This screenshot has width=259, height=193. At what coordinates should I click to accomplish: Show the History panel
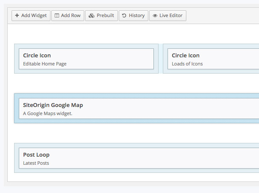(133, 15)
